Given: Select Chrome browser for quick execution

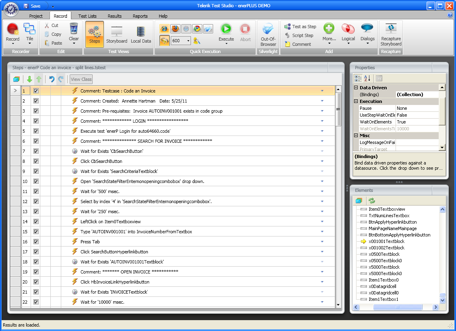Looking at the screenshot, I should (x=197, y=29).
